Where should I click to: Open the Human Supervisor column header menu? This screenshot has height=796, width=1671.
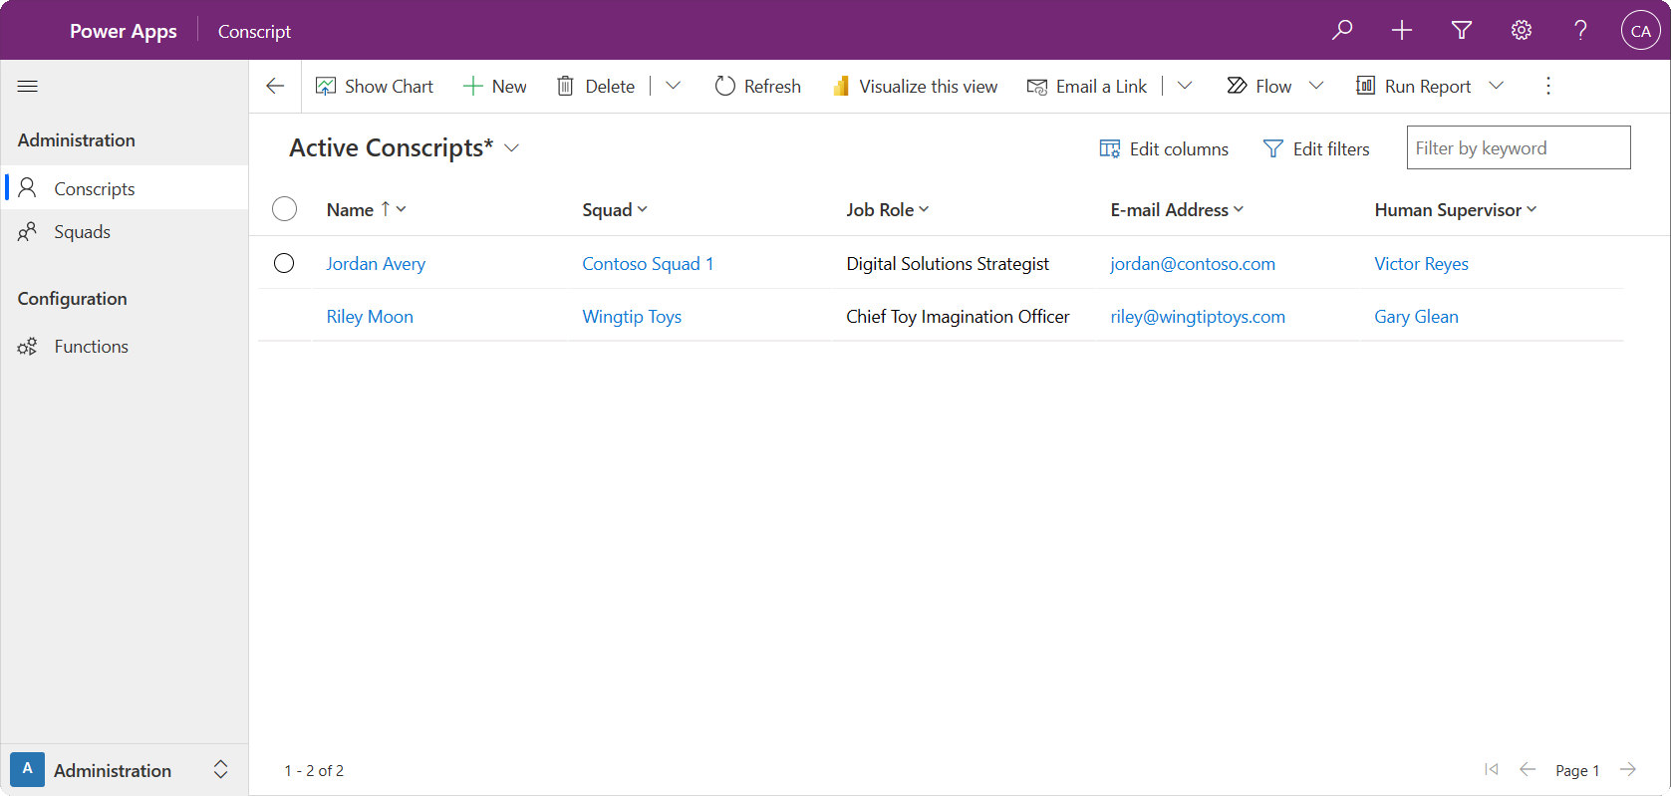1456,210
